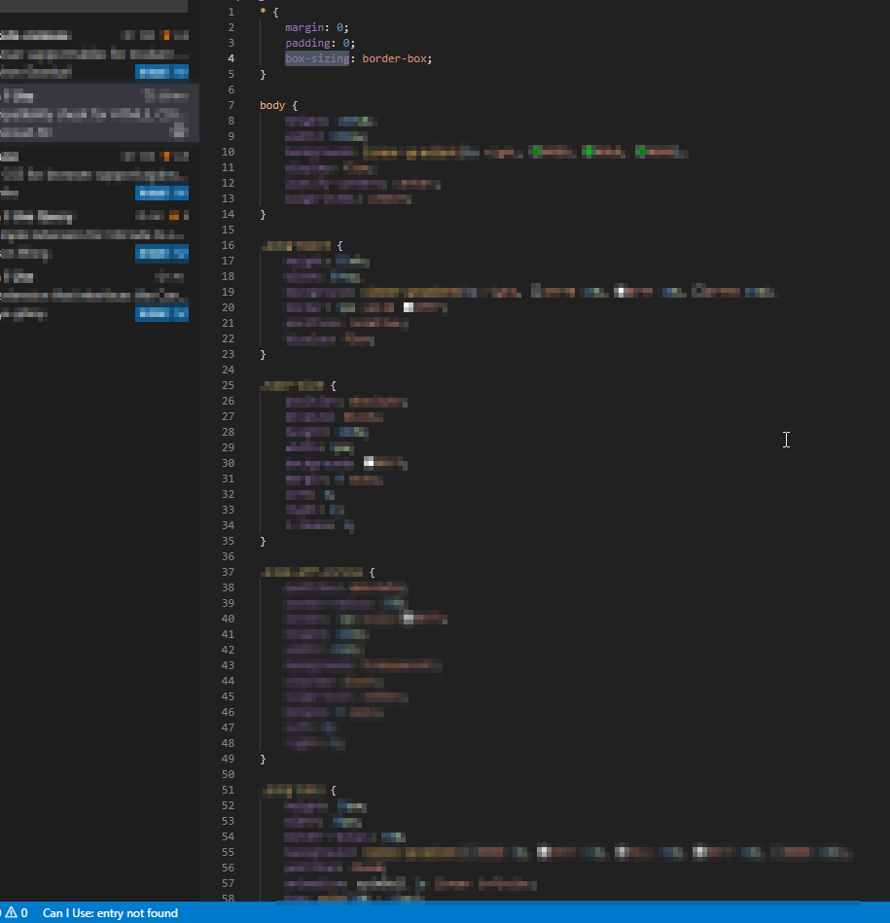Click the orange star rating icon on the first extension
This screenshot has height=923, width=890.
pyautogui.click(x=166, y=35)
